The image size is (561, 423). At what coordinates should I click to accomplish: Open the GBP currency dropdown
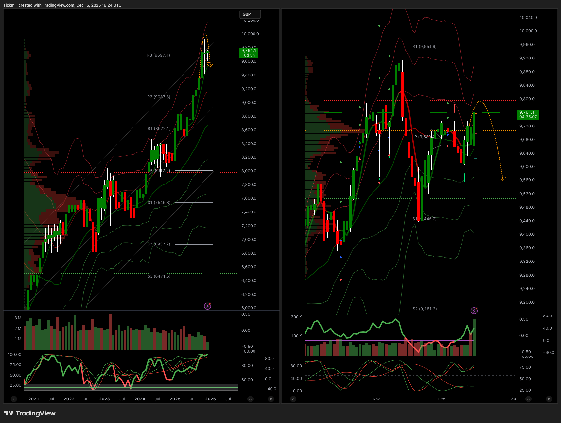(x=250, y=14)
